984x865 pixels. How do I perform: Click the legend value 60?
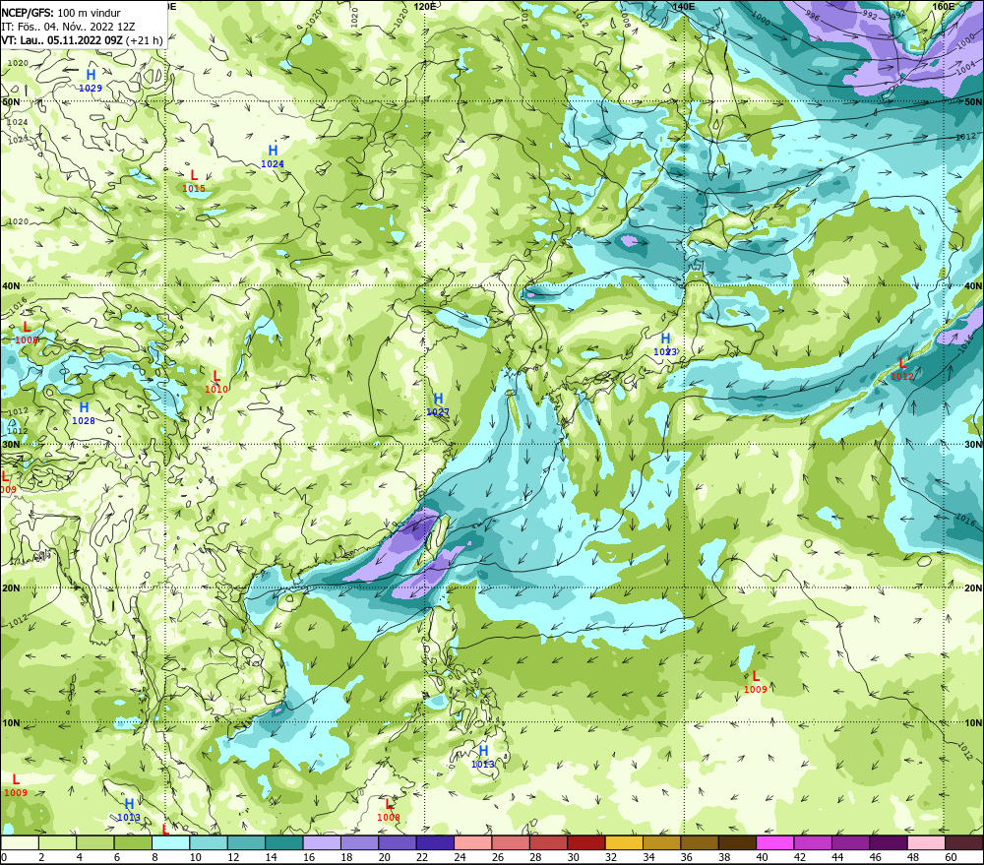click(952, 857)
